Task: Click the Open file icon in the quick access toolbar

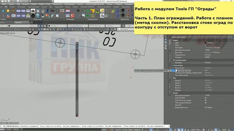Action: [5, 1]
